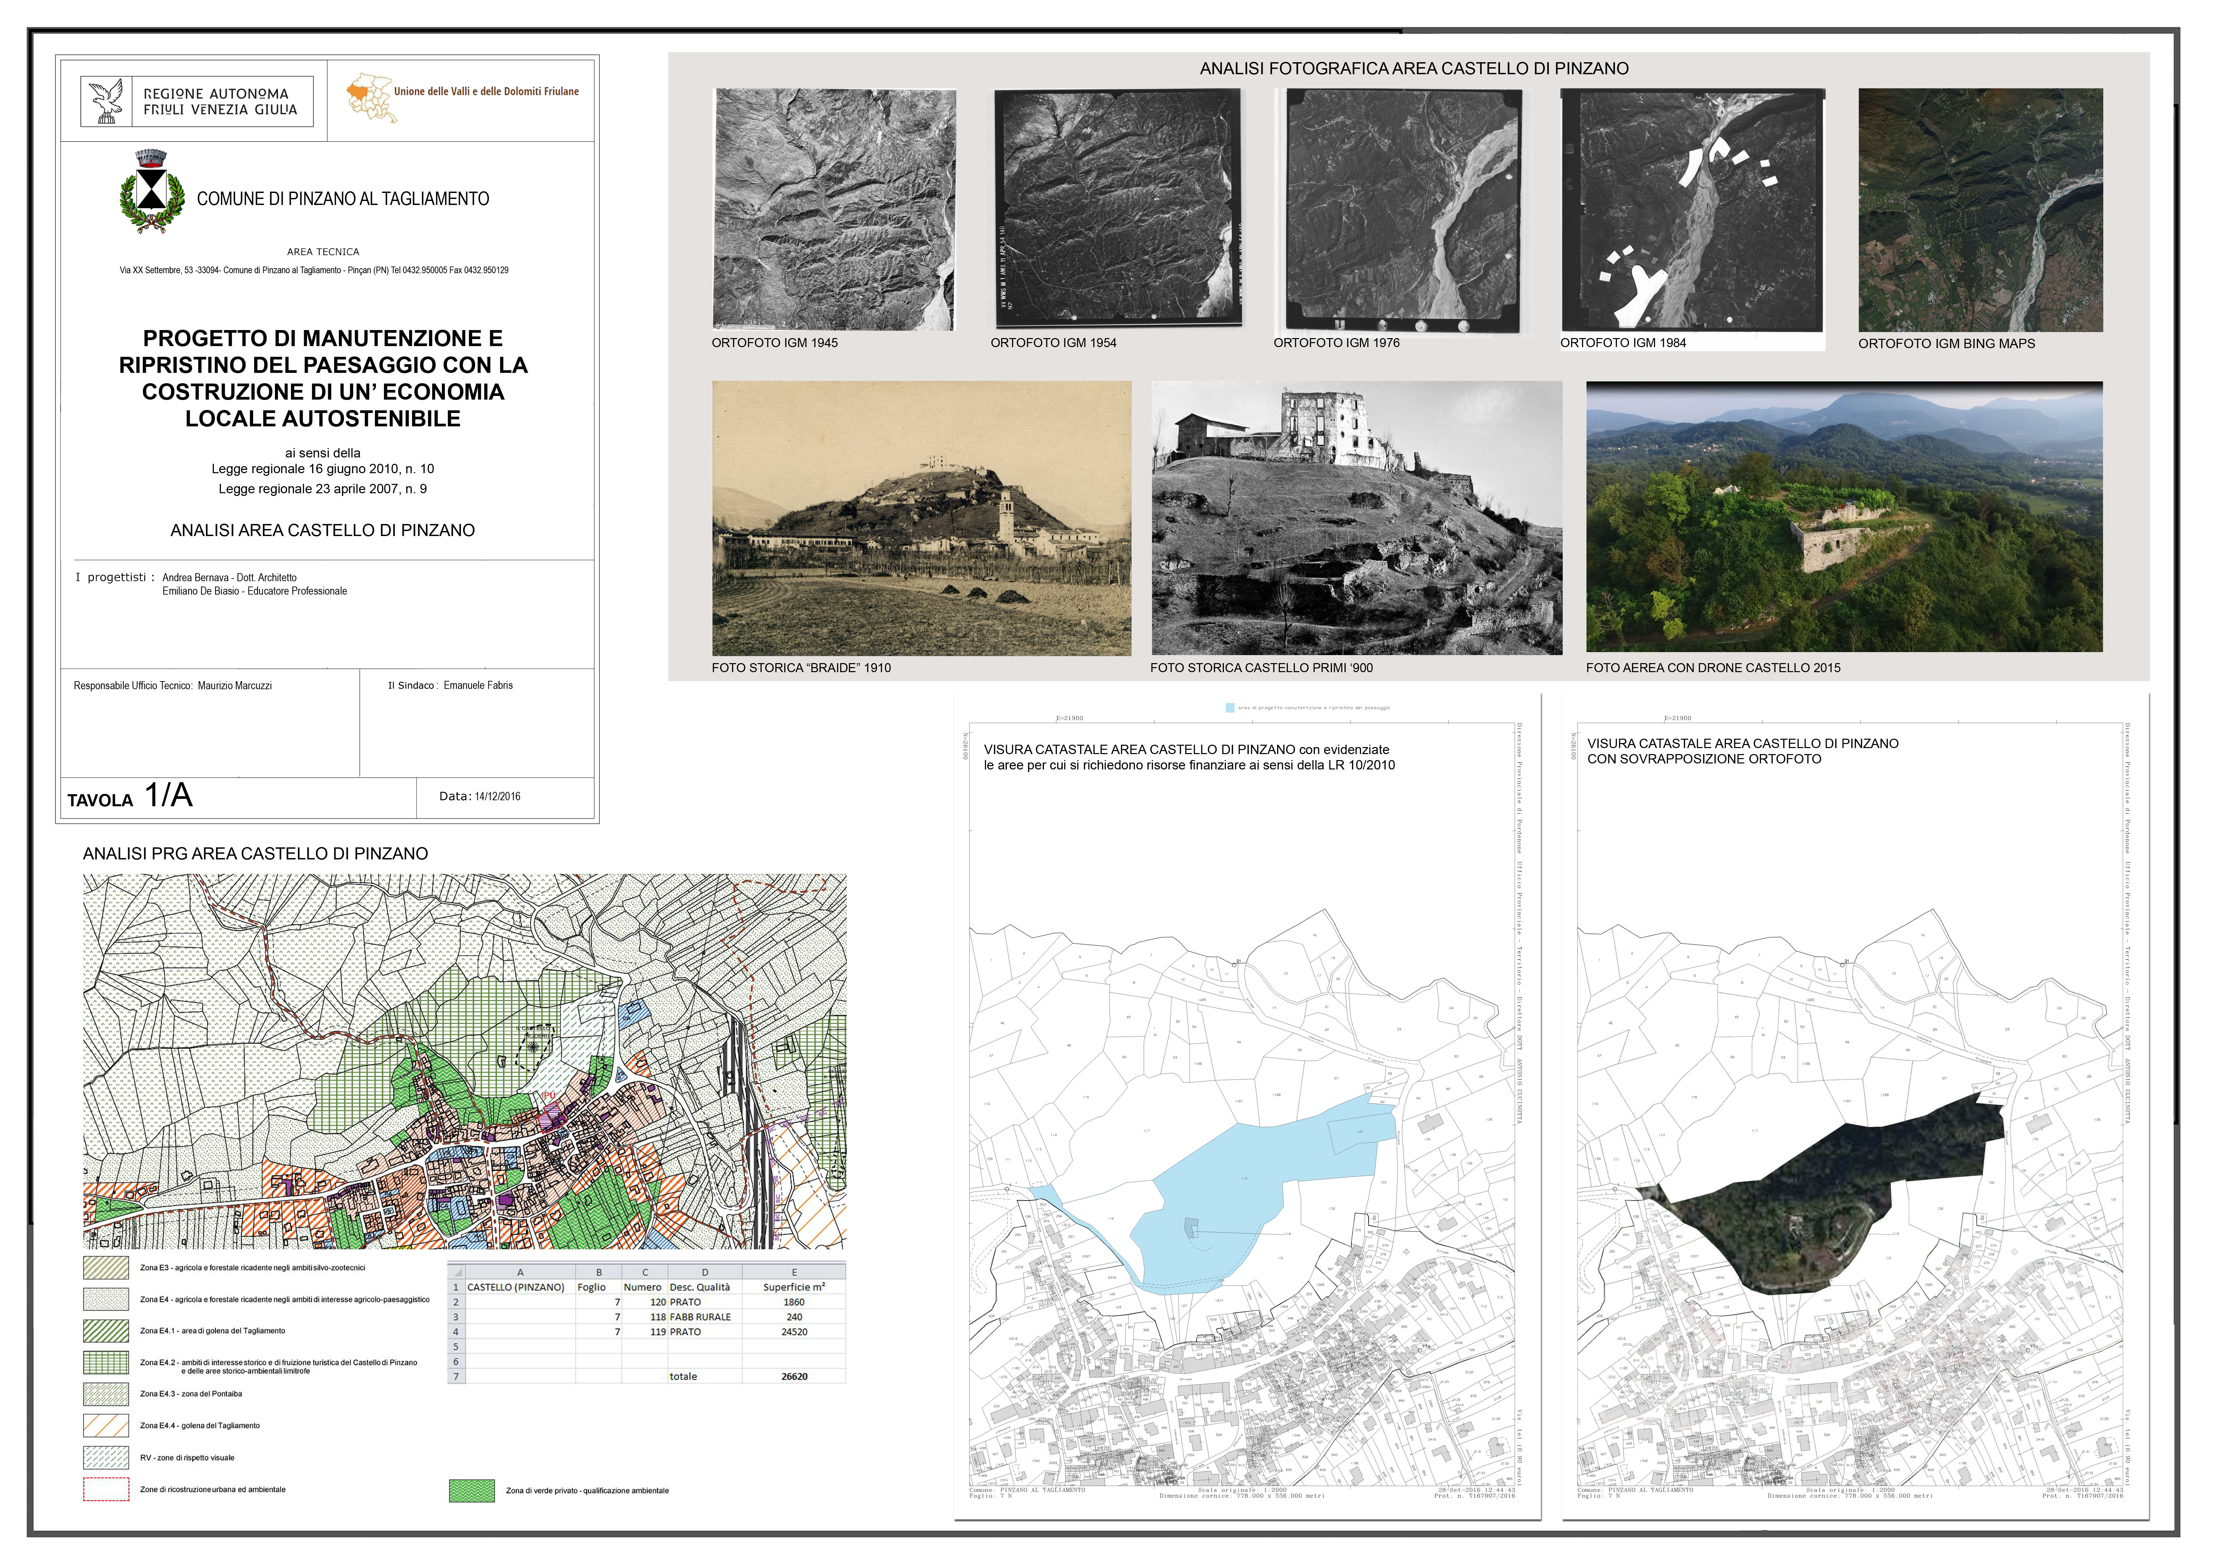Select the Zona E4.1 green hatched swatch
Image resolution: width=2215 pixels, height=1564 pixels.
click(x=106, y=1331)
